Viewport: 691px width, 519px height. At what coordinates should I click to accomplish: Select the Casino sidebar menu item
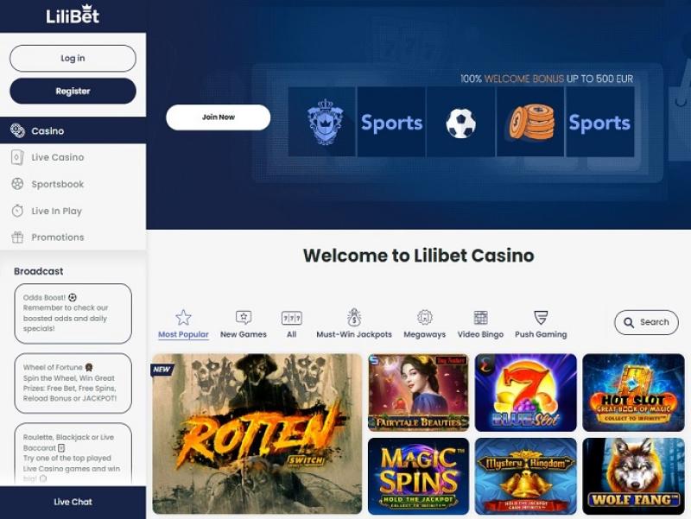click(x=73, y=130)
